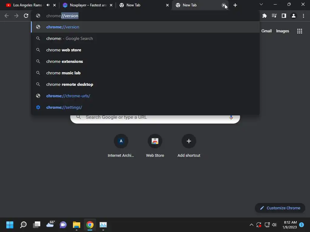This screenshot has height=232, width=310.
Task: Open Task View on taskbar
Action: tap(37, 225)
